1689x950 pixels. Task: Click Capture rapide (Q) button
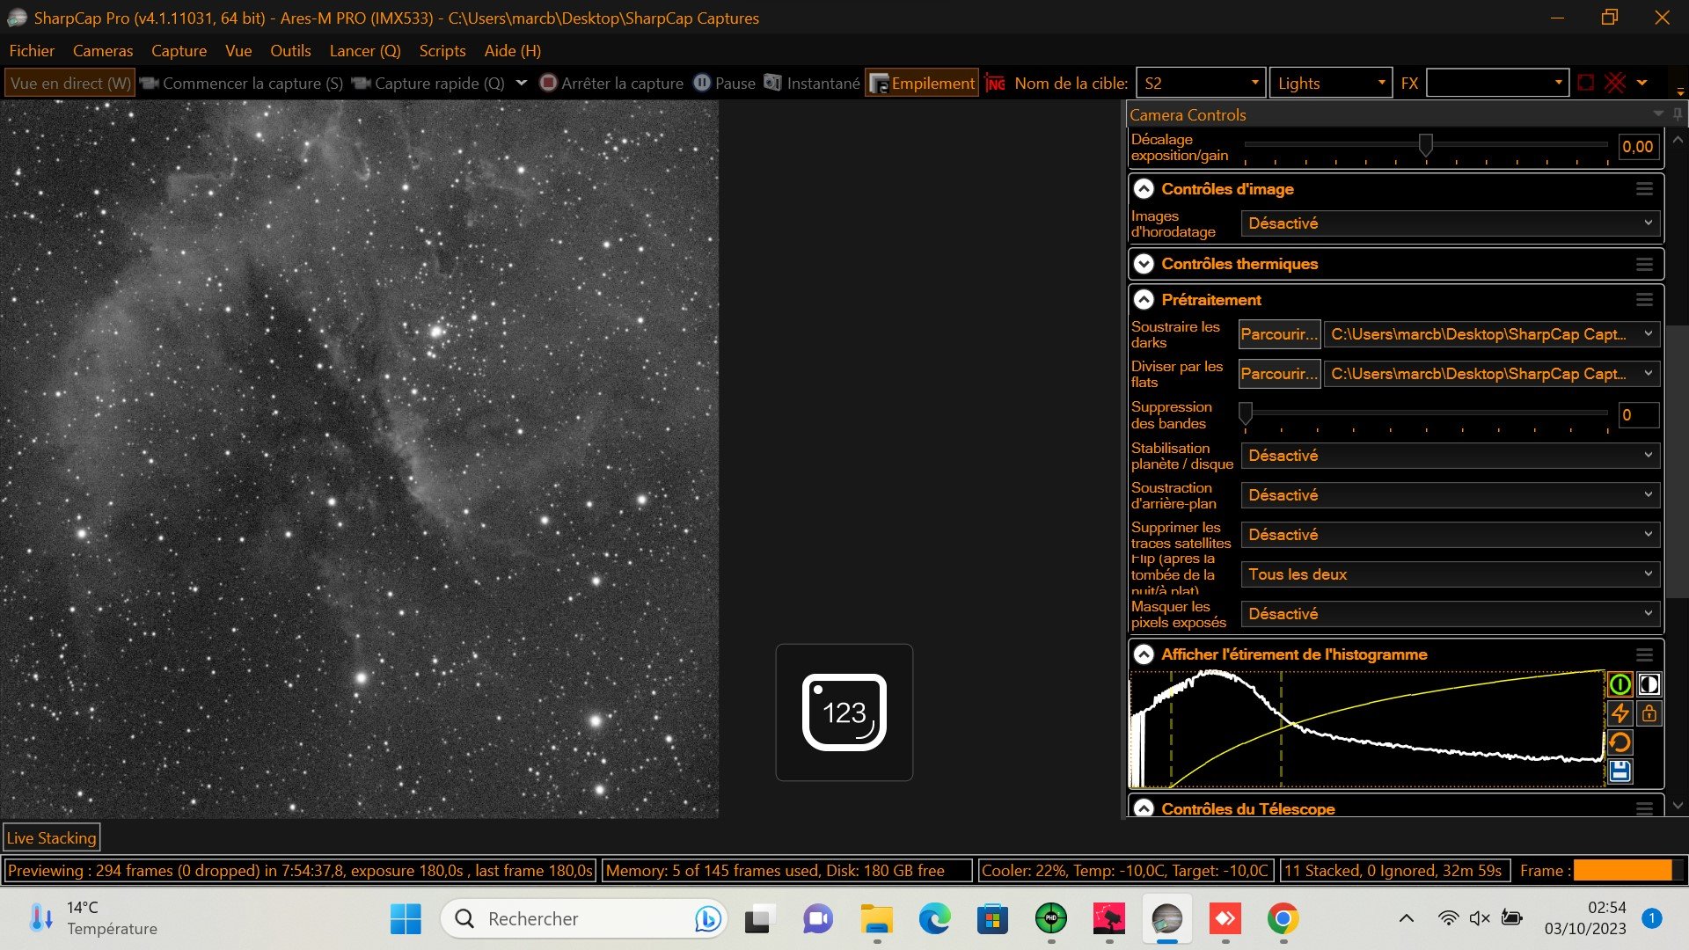428,83
